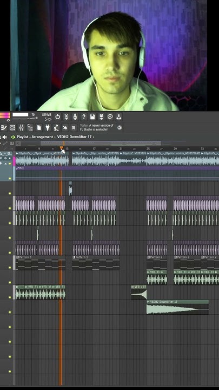
Task: Click the kneeling figure icon in toolbar
Action: point(56,128)
